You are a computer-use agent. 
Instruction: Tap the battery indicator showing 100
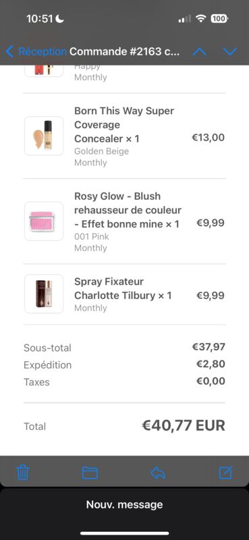[x=219, y=19]
